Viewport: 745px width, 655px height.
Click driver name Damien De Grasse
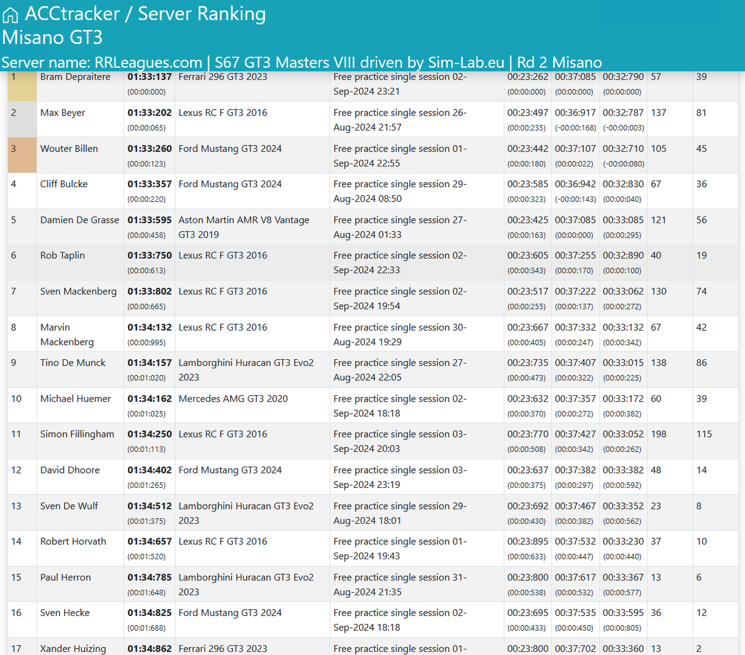(x=79, y=220)
